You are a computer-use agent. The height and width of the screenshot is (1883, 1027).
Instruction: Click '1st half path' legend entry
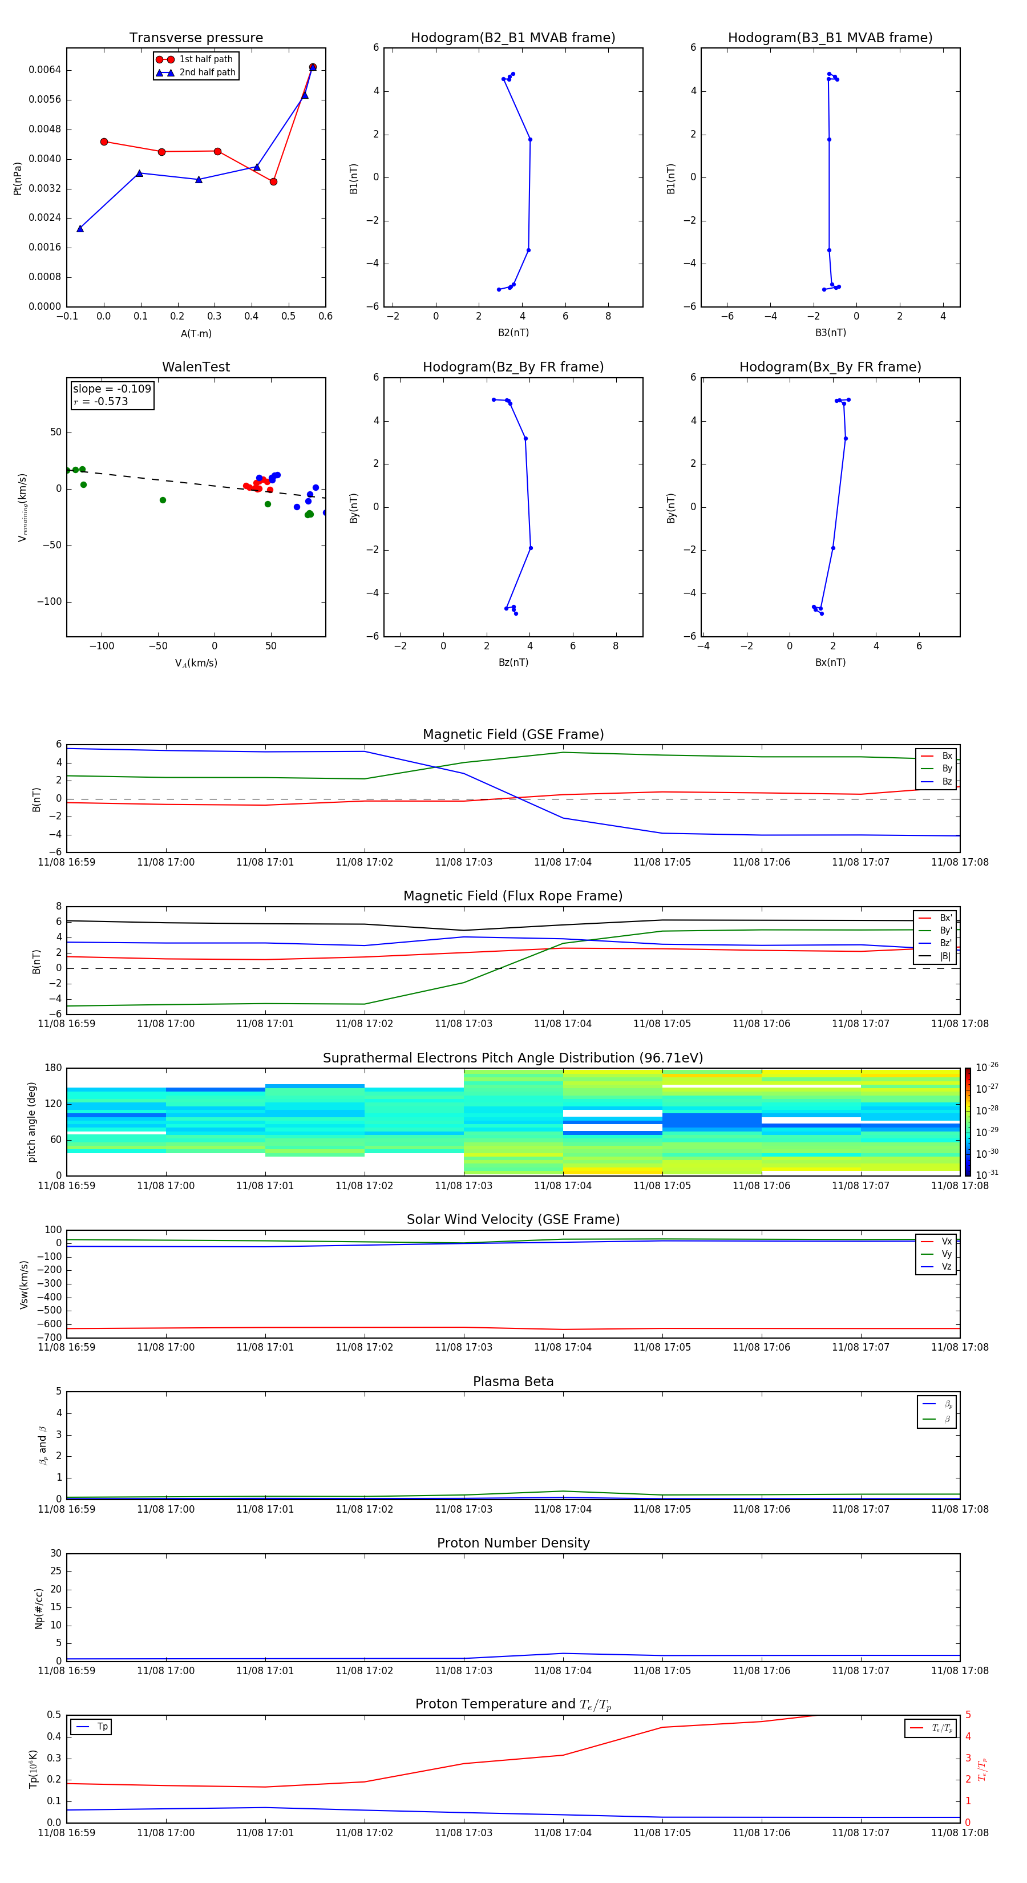[195, 59]
